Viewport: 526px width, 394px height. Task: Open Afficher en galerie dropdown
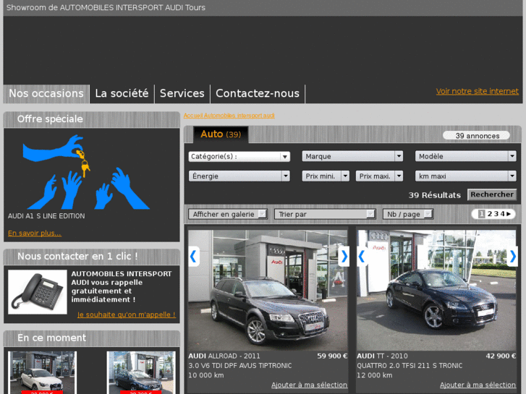tap(228, 214)
